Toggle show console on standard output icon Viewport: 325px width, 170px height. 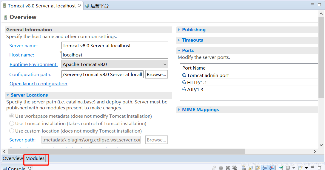pos(265,168)
